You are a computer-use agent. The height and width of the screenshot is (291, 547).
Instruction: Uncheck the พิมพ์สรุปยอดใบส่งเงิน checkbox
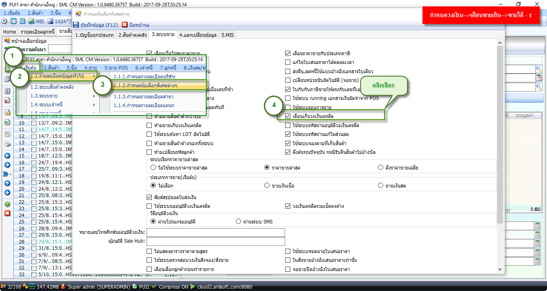coord(149,197)
